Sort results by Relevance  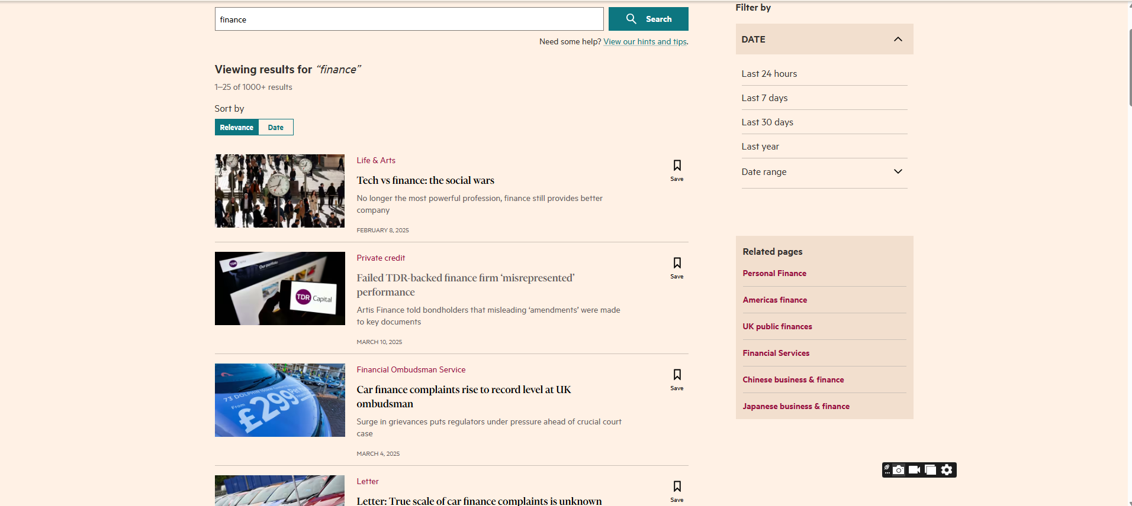[x=236, y=128]
